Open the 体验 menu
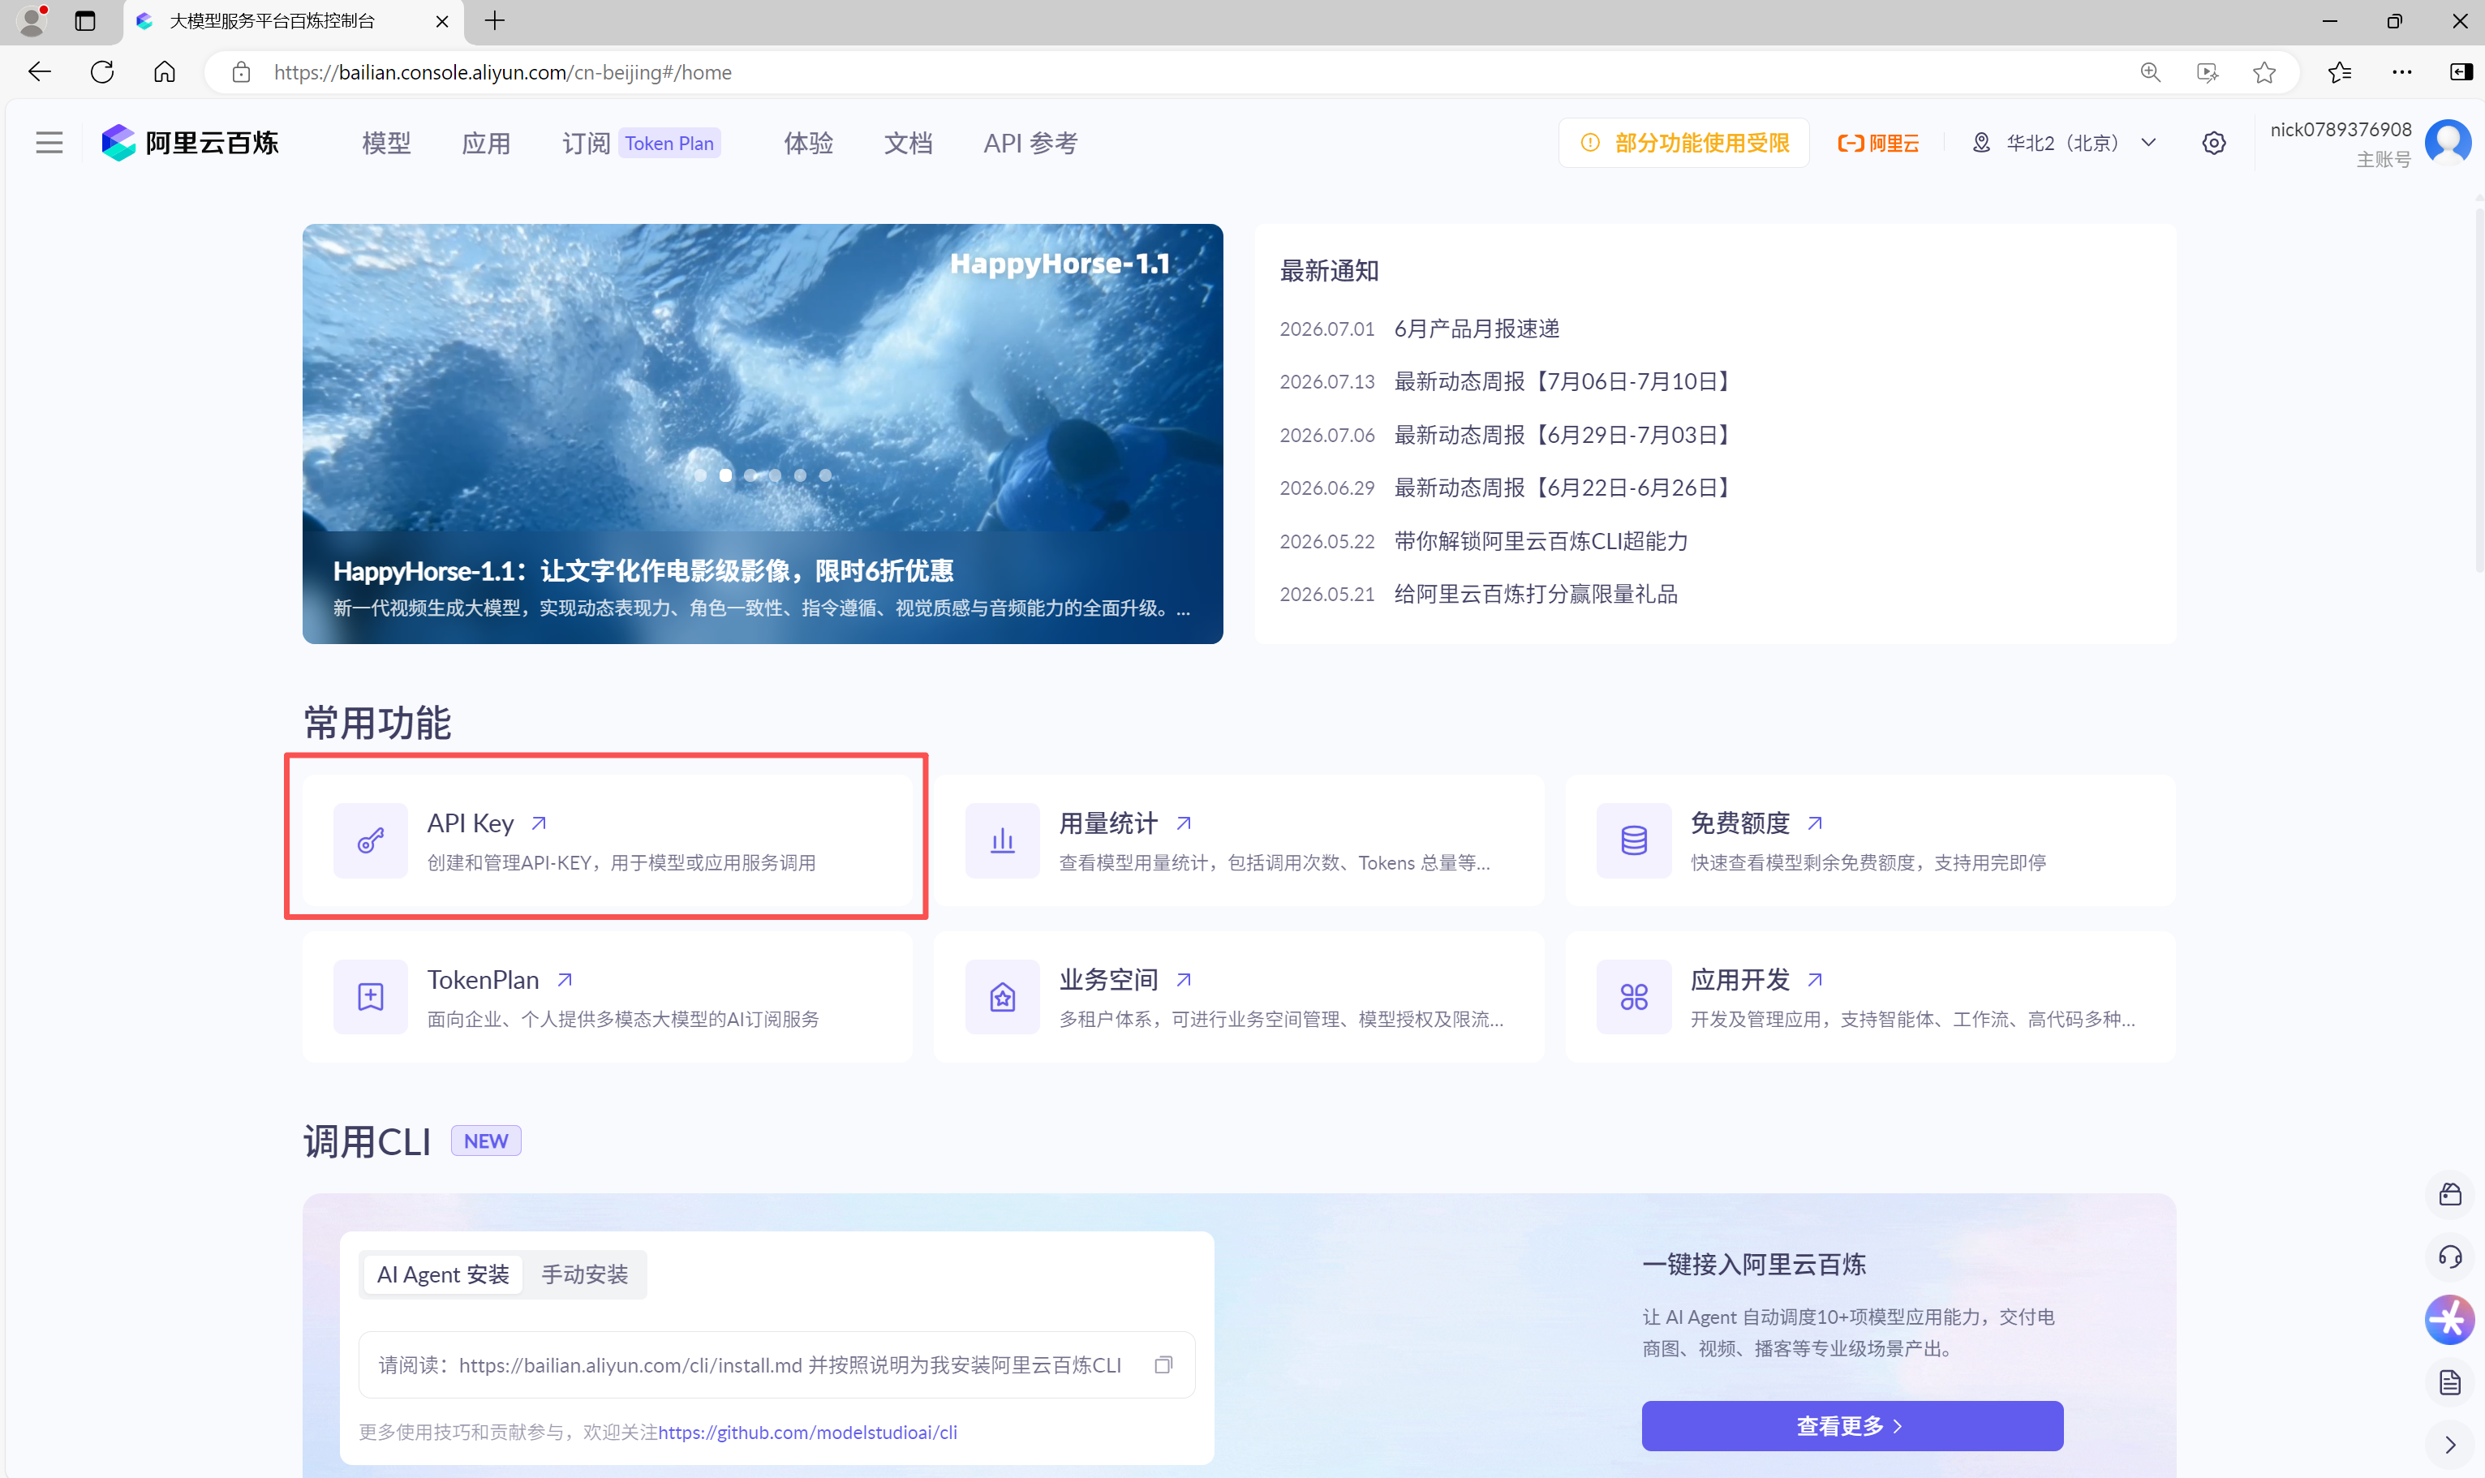The width and height of the screenshot is (2485, 1478). (809, 143)
